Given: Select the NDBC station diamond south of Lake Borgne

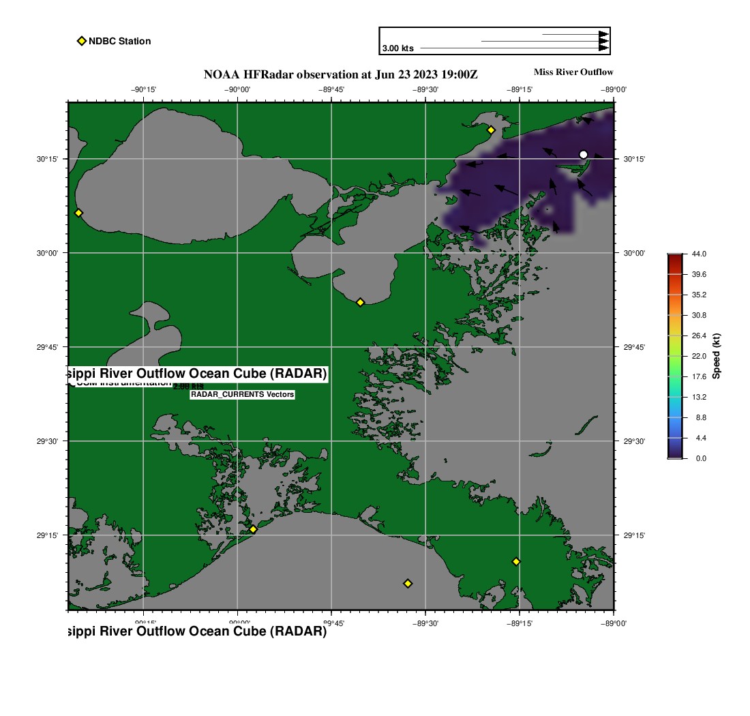Looking at the screenshot, I should pyautogui.click(x=360, y=302).
